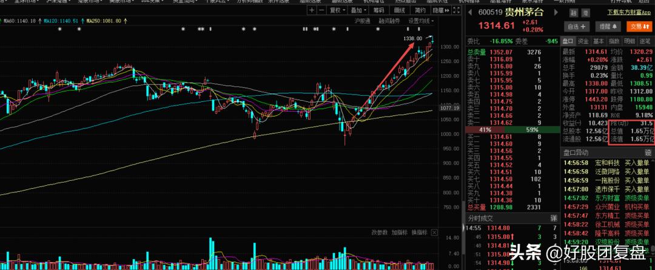This screenshot has height=270, width=655.
Task: Zoom out chart with minus icon
Action: (x=321, y=10)
